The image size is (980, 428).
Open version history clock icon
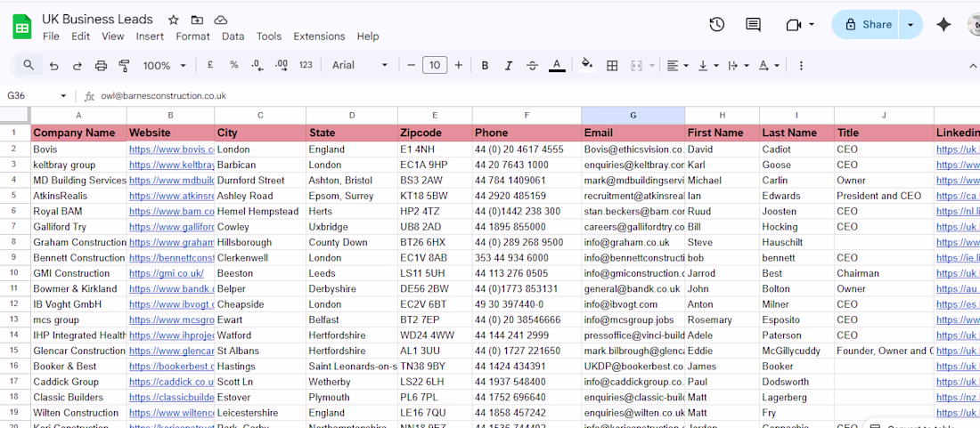(x=717, y=24)
